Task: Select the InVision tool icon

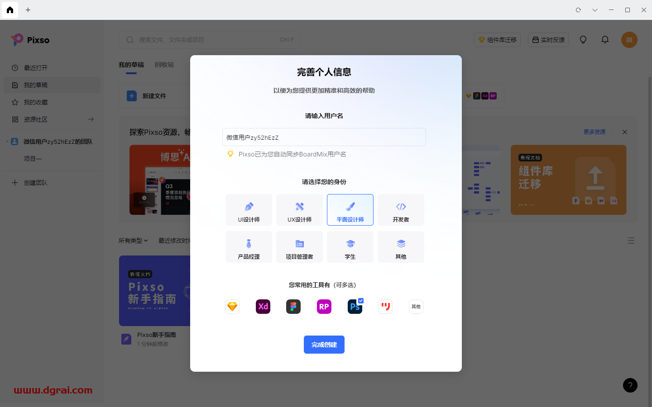Action: (385, 306)
